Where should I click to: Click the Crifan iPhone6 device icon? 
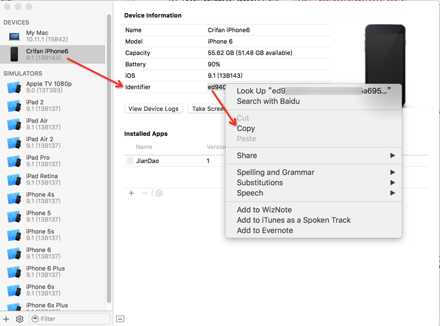14,54
